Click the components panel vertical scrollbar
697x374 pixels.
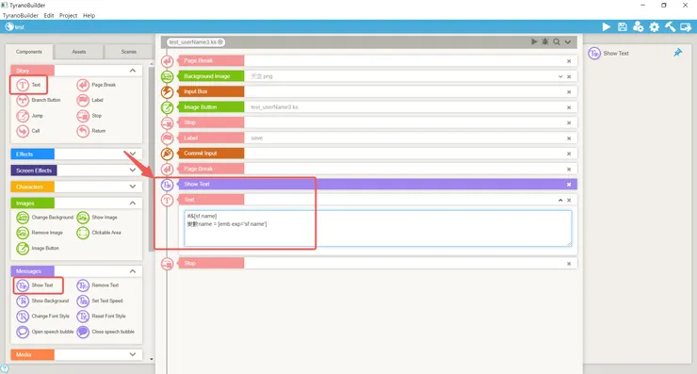pos(152,159)
